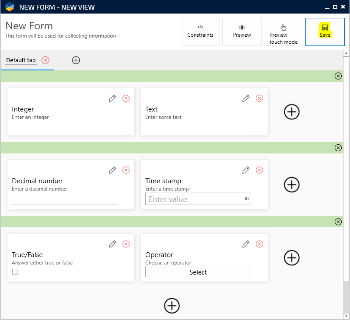Delete the Text field using red X
The width and height of the screenshot is (350, 320).
click(x=259, y=98)
